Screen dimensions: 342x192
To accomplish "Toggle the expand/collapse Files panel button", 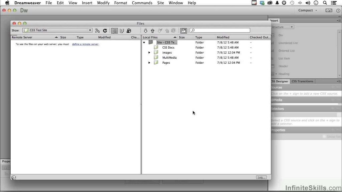I will [184, 31].
